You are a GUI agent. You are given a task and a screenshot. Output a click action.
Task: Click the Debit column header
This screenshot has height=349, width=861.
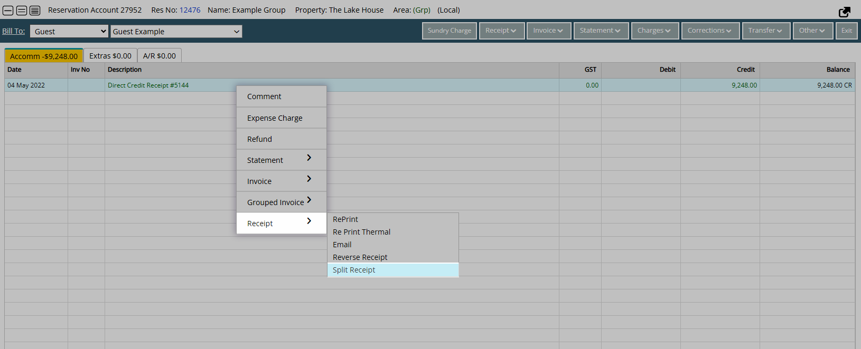tap(641, 70)
